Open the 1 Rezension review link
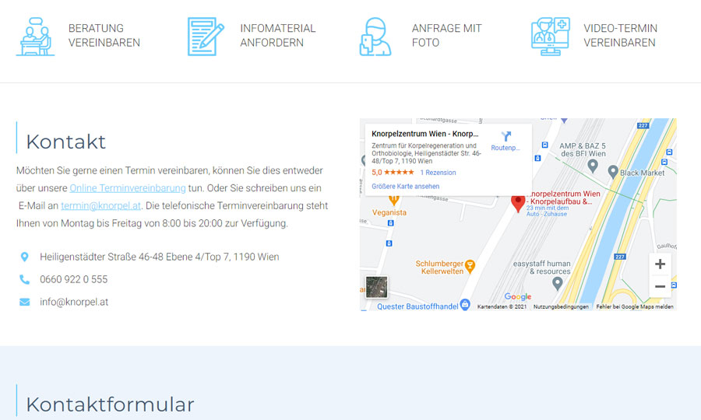 tap(438, 173)
